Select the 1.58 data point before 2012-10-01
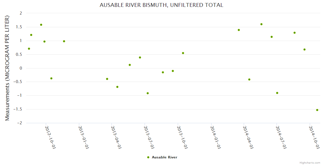Image resolution: width=323 pixels, height=165 pixels. (41, 25)
